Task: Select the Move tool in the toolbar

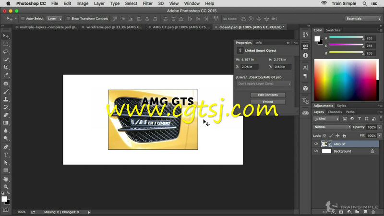Action: [x=6, y=36]
